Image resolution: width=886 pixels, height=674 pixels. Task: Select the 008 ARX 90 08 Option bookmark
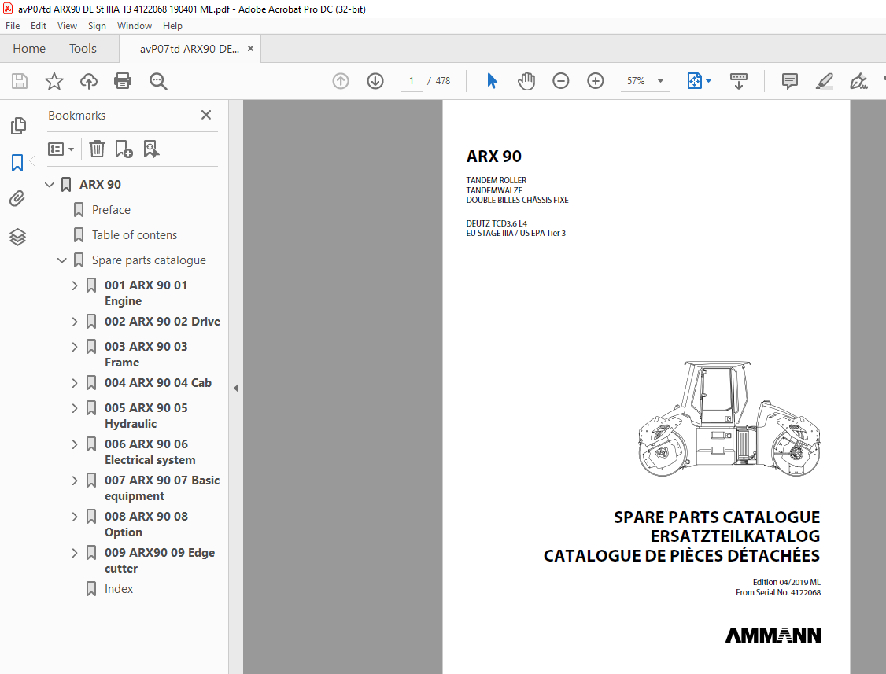coord(146,525)
